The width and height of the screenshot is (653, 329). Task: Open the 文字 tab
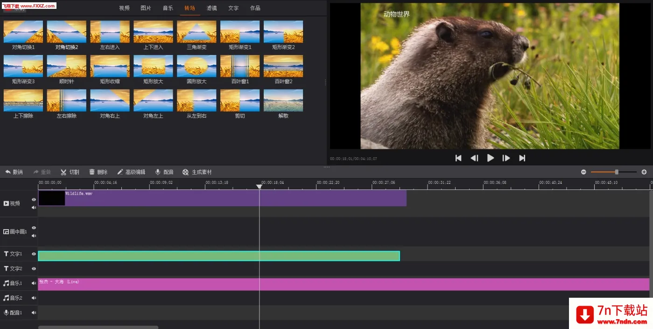[x=233, y=8]
